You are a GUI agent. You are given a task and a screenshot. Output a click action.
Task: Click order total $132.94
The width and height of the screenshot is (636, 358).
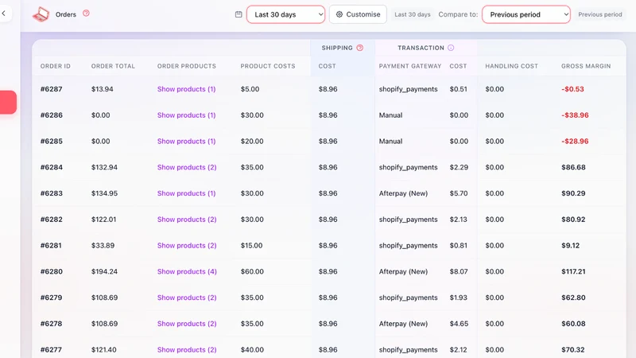point(104,167)
